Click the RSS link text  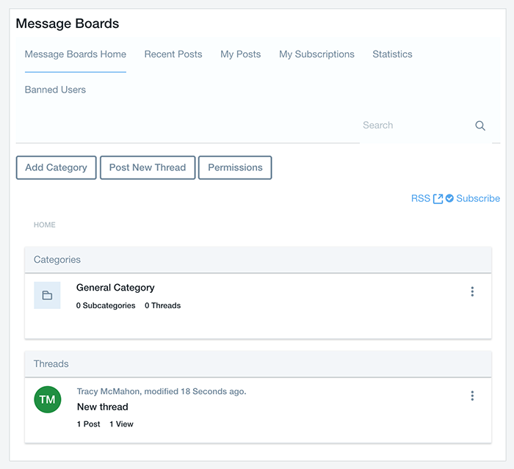tap(421, 198)
